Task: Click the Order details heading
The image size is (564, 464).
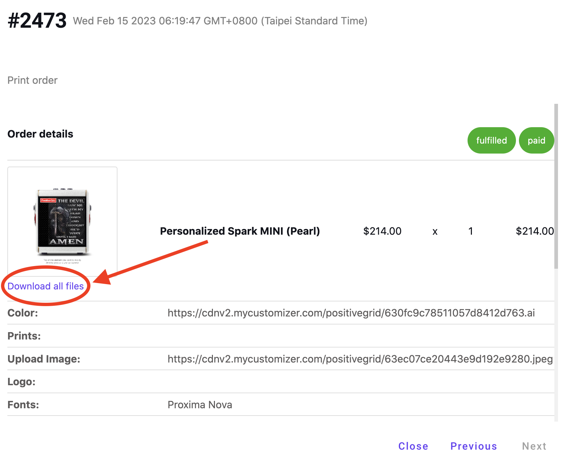Action: click(x=40, y=134)
